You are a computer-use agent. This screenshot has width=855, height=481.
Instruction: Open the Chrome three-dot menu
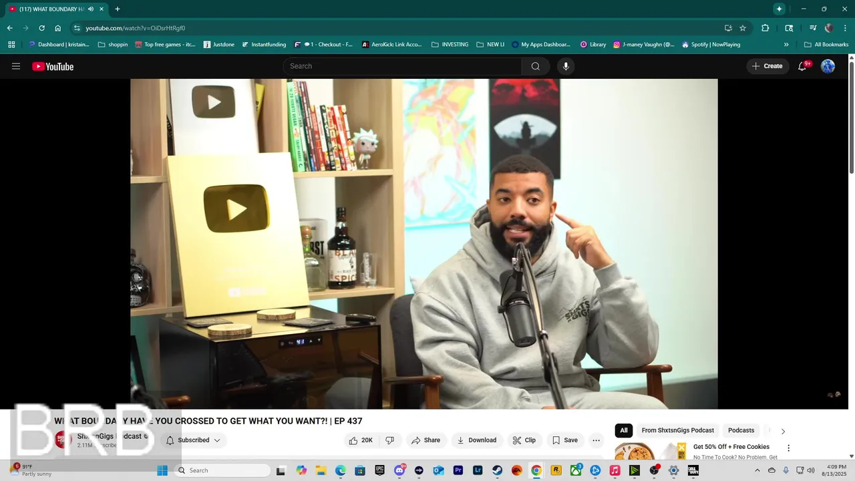(x=845, y=28)
